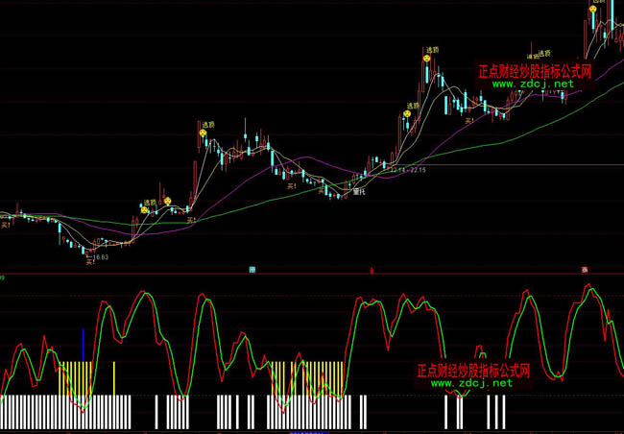
Task: Click the cyan marker on the panel divider
Action: 252,270
